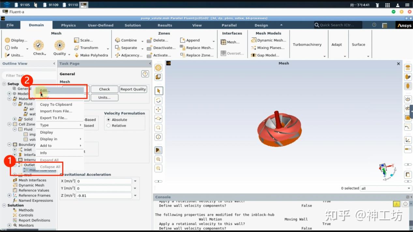The height and width of the screenshot is (232, 413).
Task: Select Reference Values in the outline tree
Action: [34, 190]
